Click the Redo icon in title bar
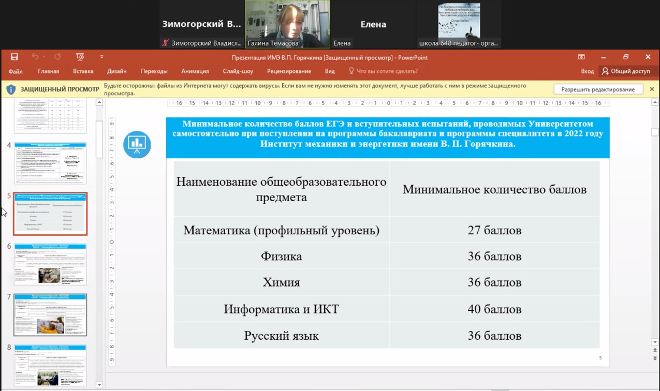The width and height of the screenshot is (660, 391). (x=57, y=57)
